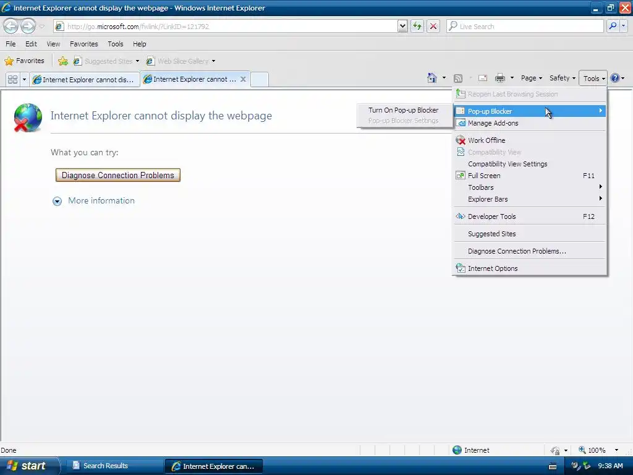Viewport: 633px width, 475px height.
Task: Open the zoom level dropdown arrow
Action: point(616,450)
